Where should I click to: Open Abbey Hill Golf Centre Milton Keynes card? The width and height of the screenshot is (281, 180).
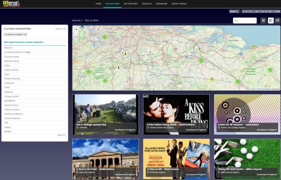(x=247, y=159)
